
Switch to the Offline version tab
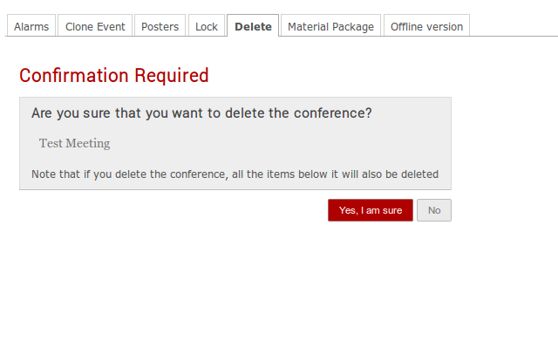[426, 26]
